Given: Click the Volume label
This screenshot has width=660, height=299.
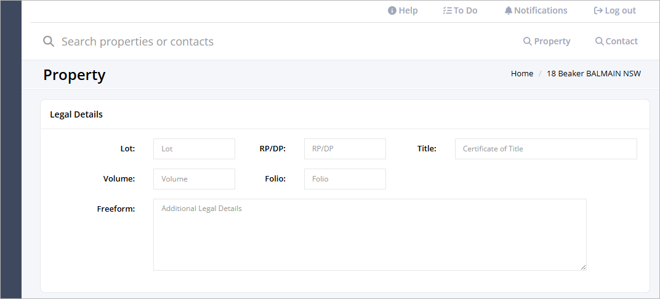Looking at the screenshot, I should pos(119,179).
